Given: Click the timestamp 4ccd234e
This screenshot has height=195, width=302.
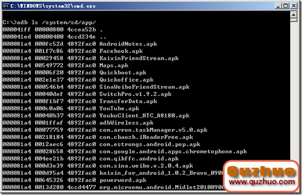Looking at the screenshot, I should (x=82, y=36).
